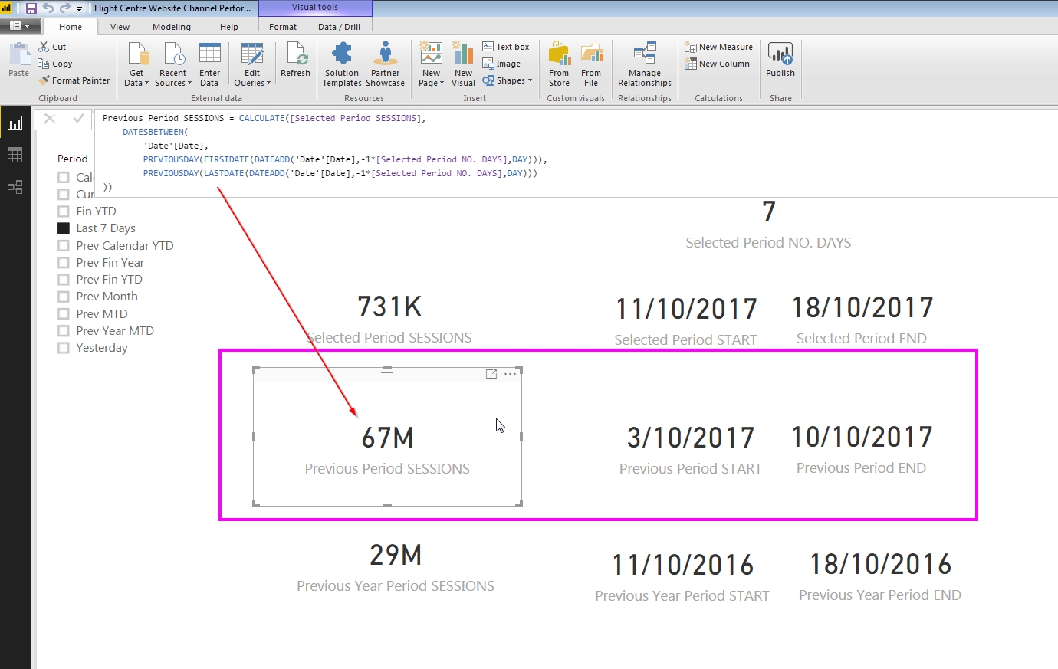The image size is (1058, 669).
Task: Open Get Data
Action: pos(136,65)
